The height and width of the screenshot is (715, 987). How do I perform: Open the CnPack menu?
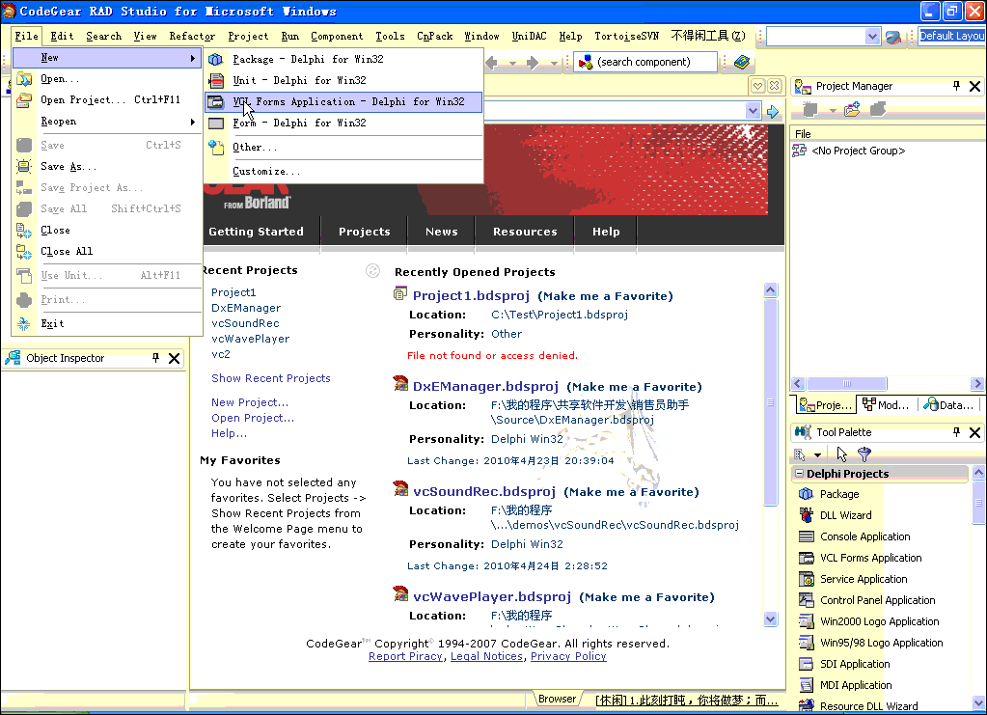(x=435, y=36)
